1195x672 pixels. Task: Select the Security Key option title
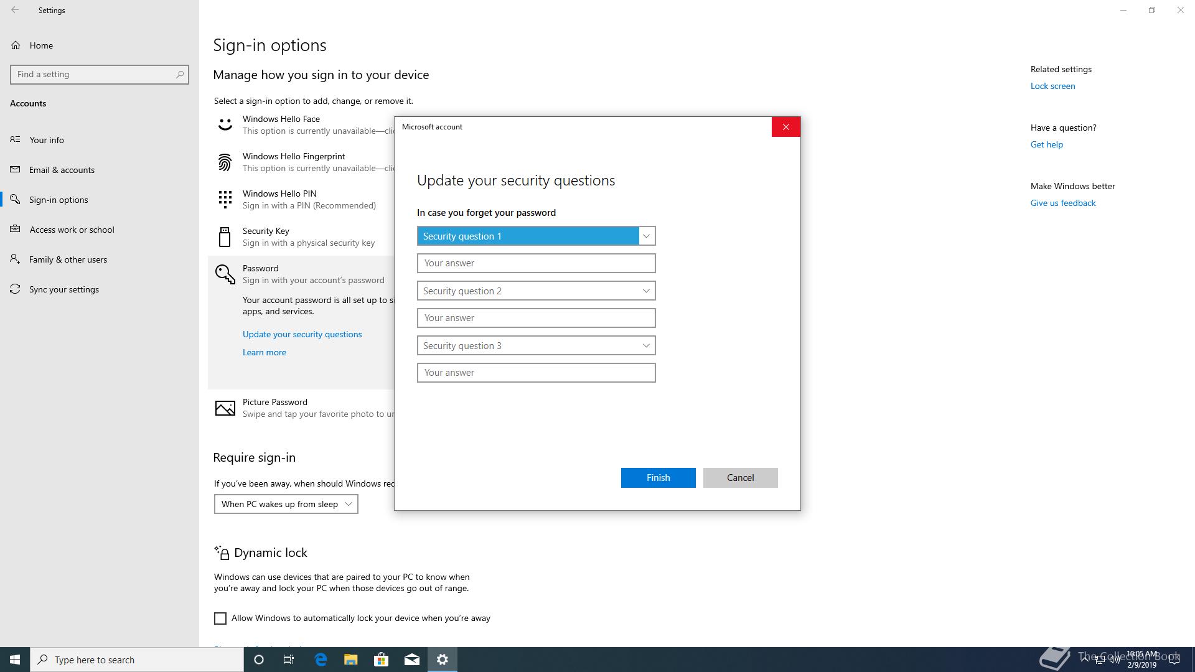[x=266, y=231]
